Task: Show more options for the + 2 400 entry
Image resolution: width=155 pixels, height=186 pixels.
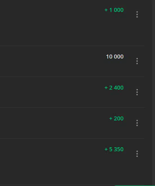Action: tap(137, 92)
